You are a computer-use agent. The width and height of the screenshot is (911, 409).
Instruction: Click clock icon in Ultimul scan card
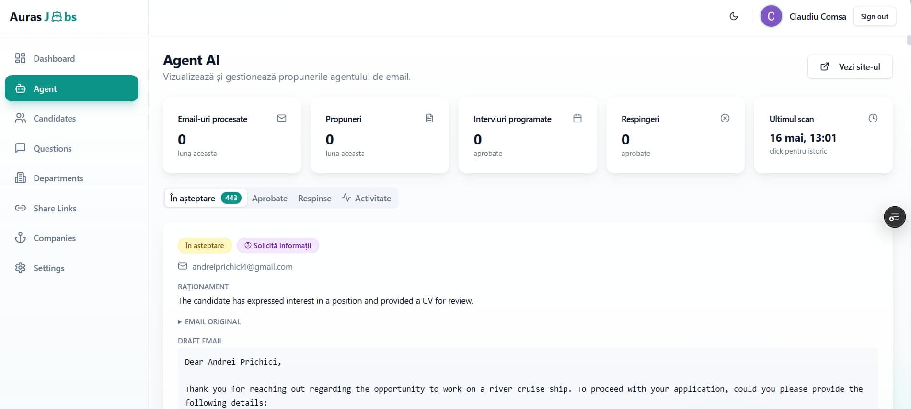pos(873,118)
